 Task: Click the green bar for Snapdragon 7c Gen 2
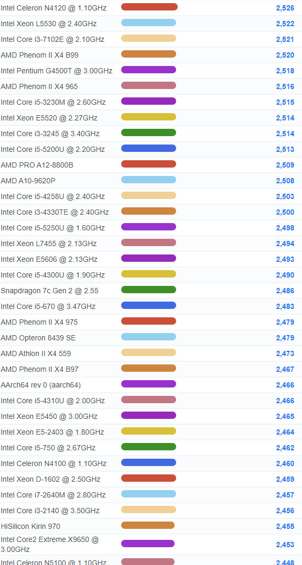point(149,290)
